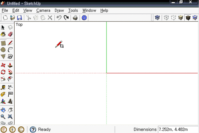Screen dimensions: 199x133
Task: Enable Shaded with Textures display style
Action: point(188,18)
